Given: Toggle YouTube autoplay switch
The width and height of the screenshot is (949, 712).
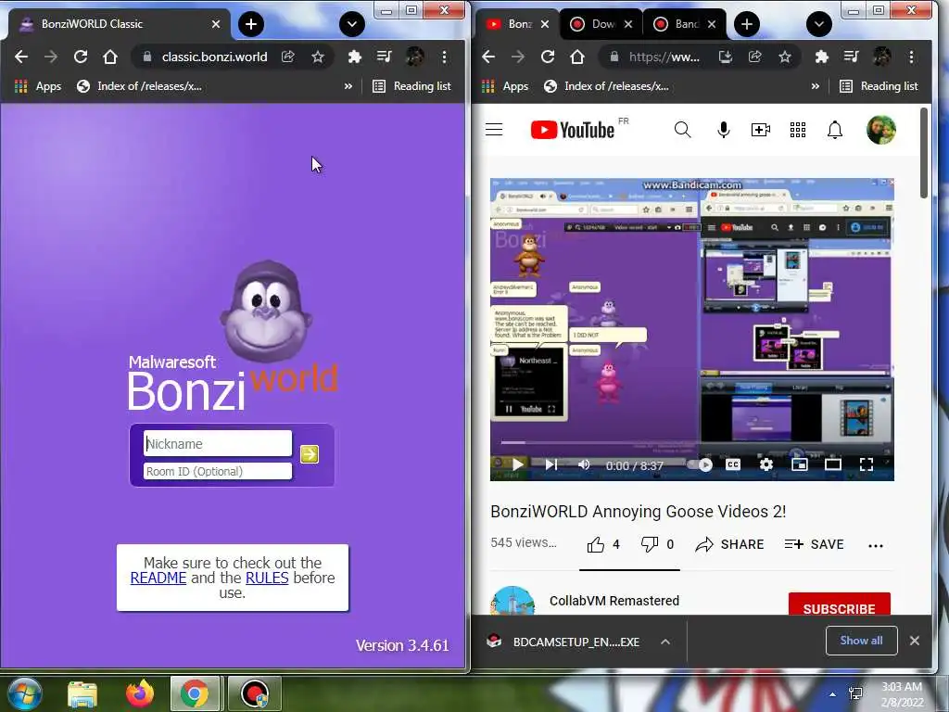Looking at the screenshot, I should click(x=701, y=465).
